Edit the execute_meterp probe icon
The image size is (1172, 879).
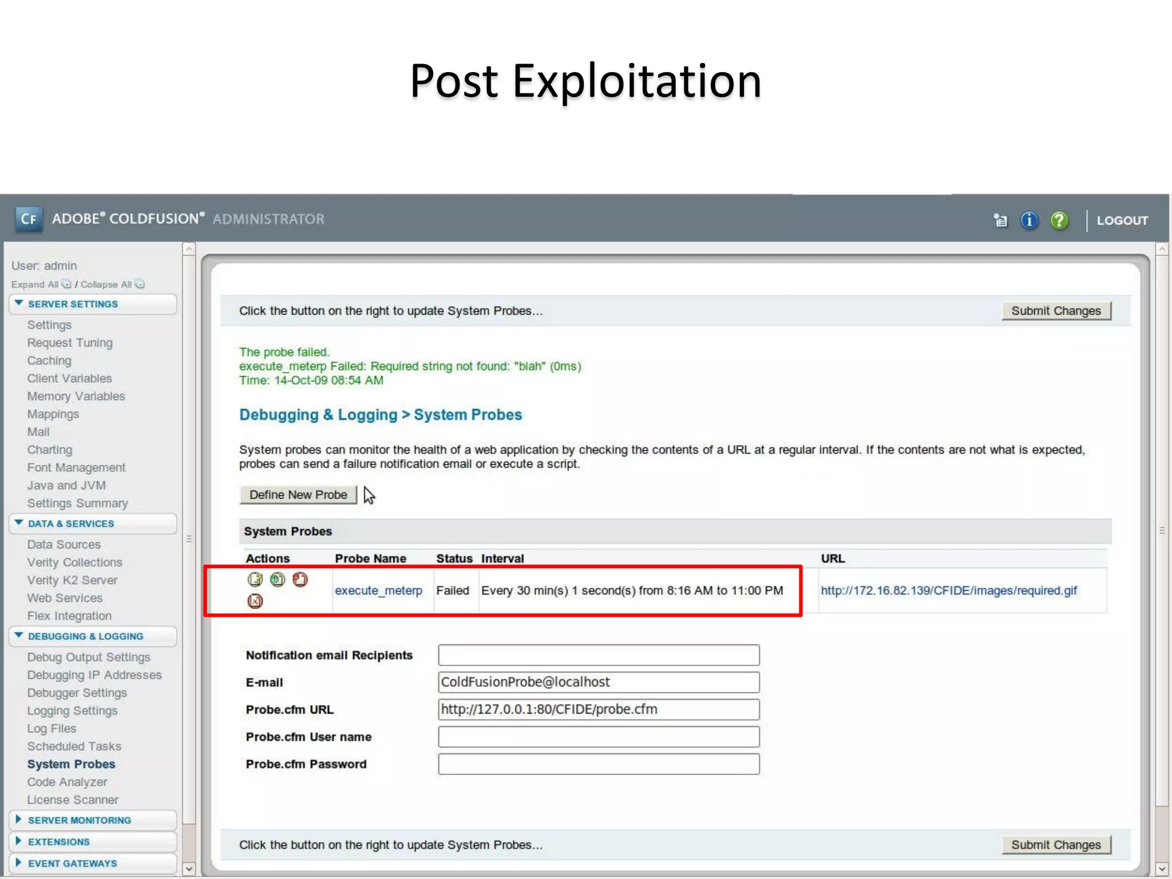pyautogui.click(x=255, y=580)
